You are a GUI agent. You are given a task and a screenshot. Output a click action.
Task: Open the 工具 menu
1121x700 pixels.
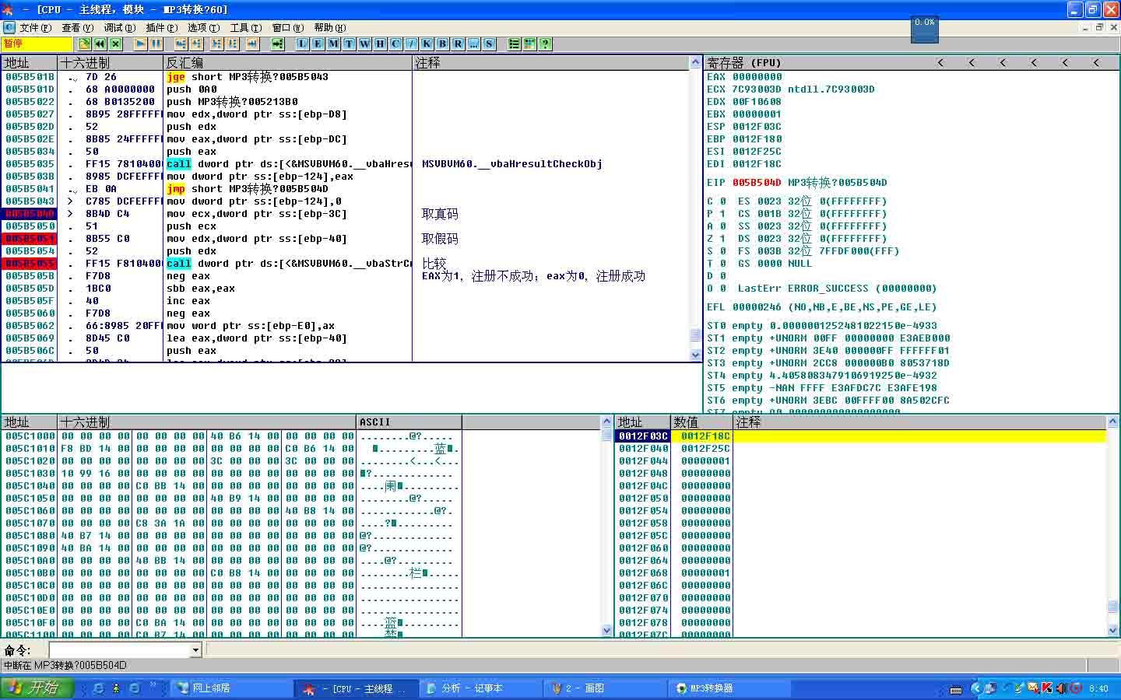(245, 28)
